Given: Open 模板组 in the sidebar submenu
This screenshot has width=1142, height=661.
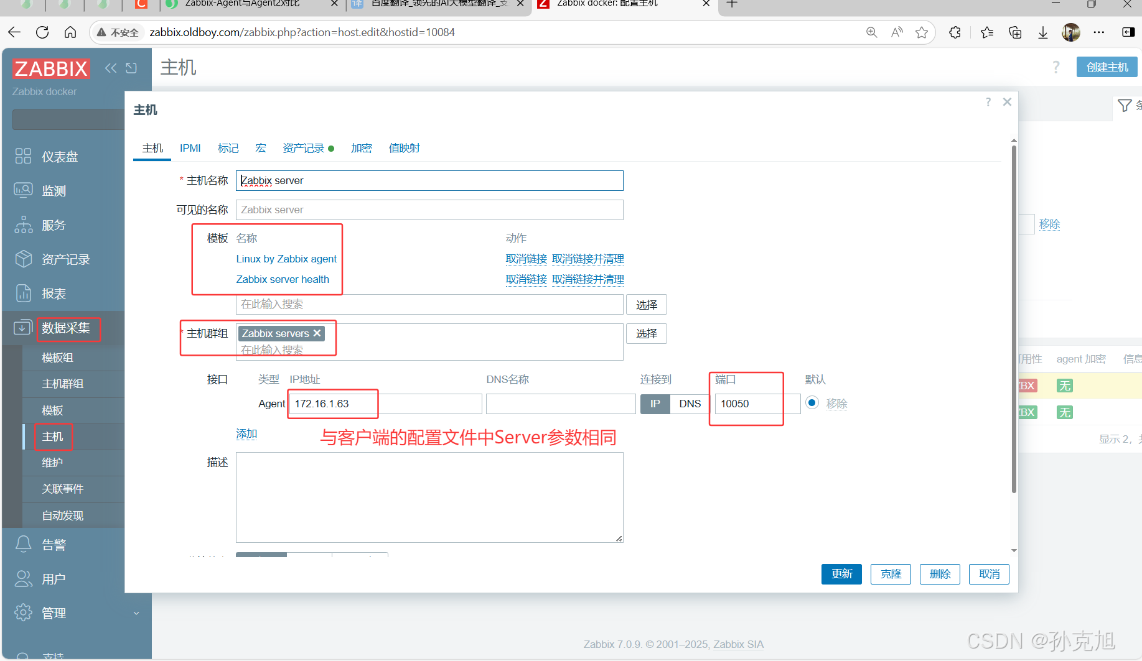Looking at the screenshot, I should (57, 358).
